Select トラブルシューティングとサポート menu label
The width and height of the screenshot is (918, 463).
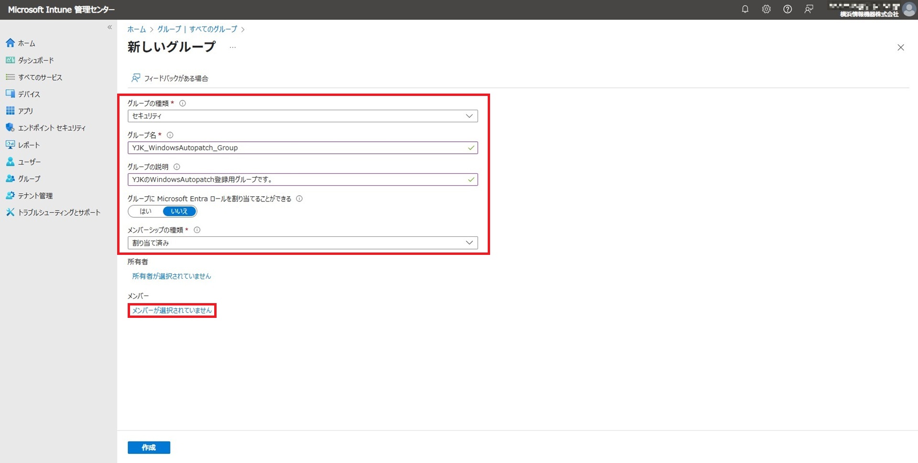tap(59, 212)
